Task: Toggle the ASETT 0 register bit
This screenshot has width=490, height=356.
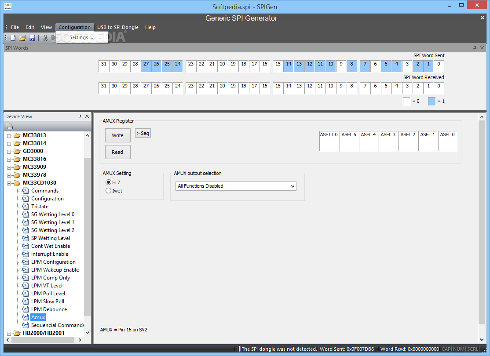Action: pyautogui.click(x=329, y=141)
